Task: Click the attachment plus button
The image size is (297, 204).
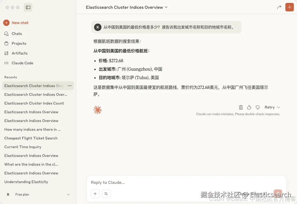Action: pyautogui.click(x=95, y=194)
